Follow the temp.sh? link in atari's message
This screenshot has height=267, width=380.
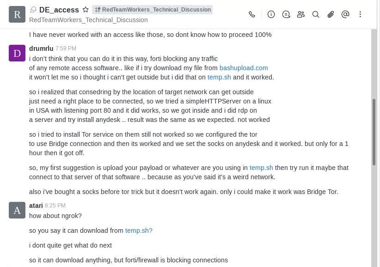click(139, 231)
